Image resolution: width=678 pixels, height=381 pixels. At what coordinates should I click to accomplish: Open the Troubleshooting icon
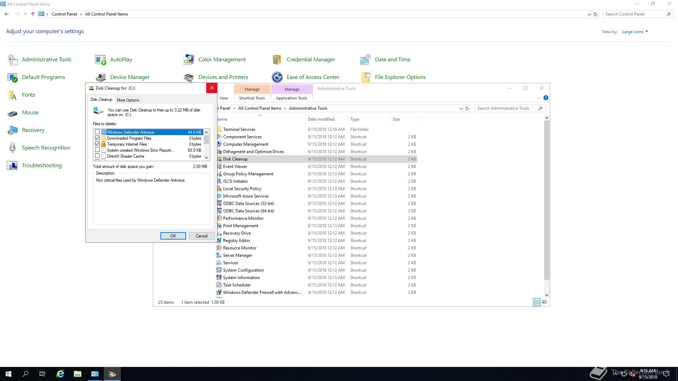(13, 165)
